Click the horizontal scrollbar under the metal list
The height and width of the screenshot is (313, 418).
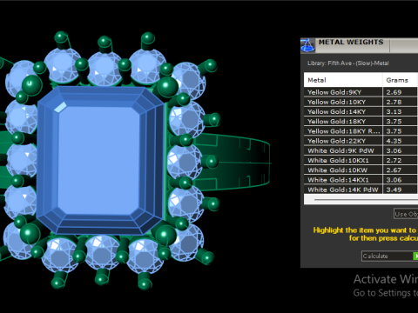tap(361, 200)
